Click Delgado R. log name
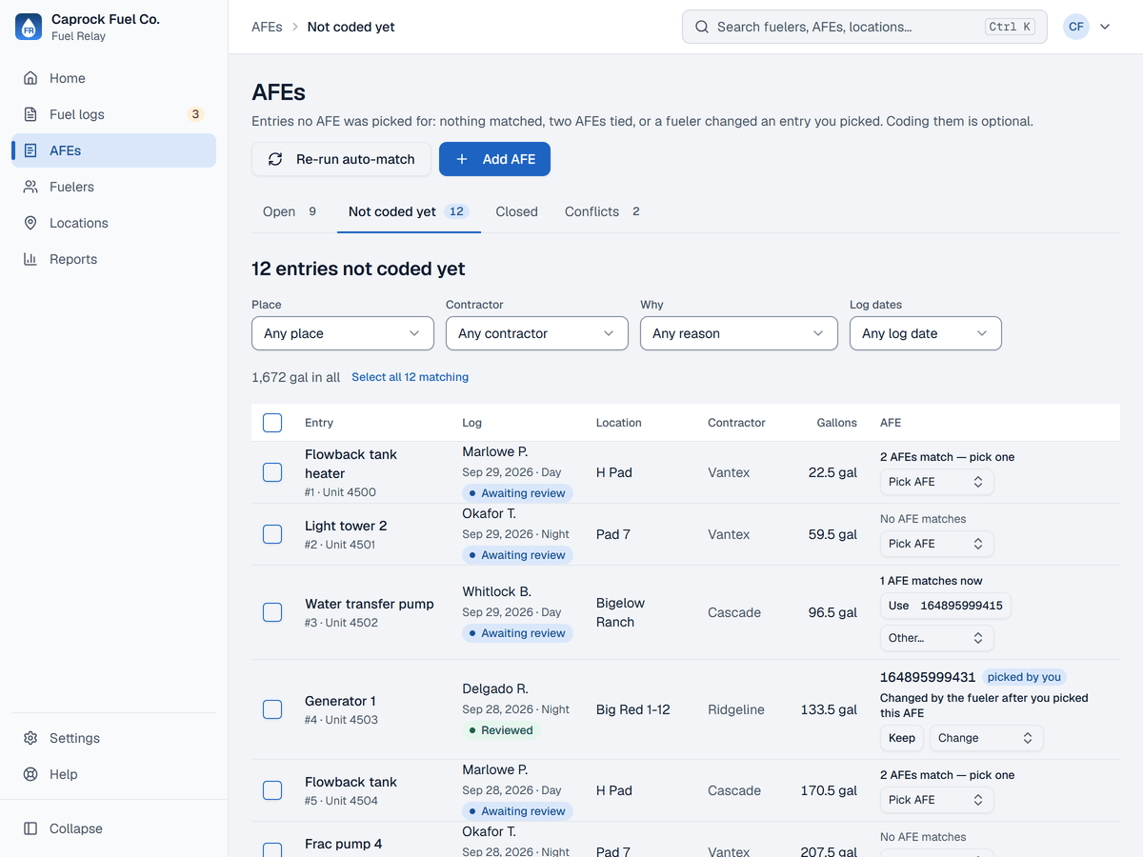This screenshot has height=857, width=1143. tap(495, 688)
